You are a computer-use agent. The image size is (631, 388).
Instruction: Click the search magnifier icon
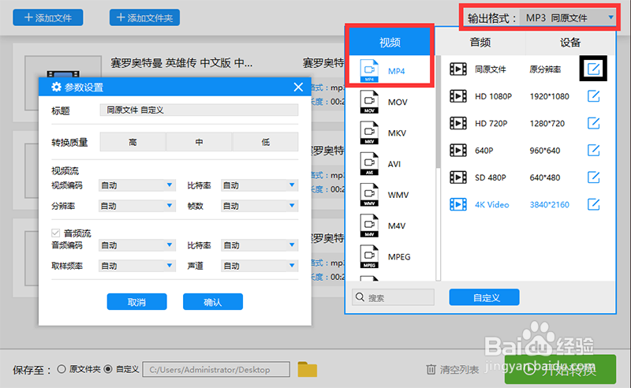tap(360, 297)
